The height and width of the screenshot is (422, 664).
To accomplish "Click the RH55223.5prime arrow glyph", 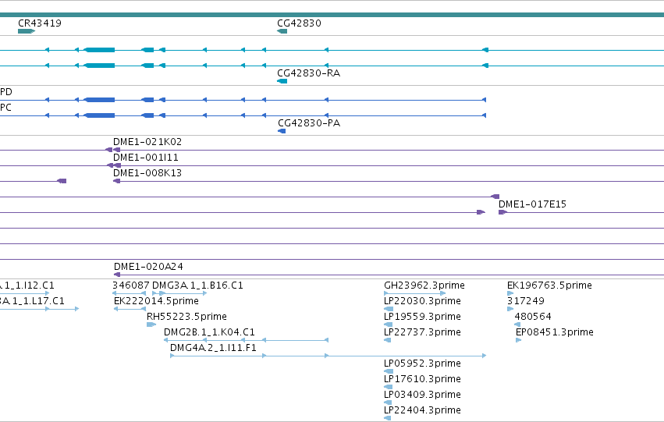I will [x=151, y=324].
